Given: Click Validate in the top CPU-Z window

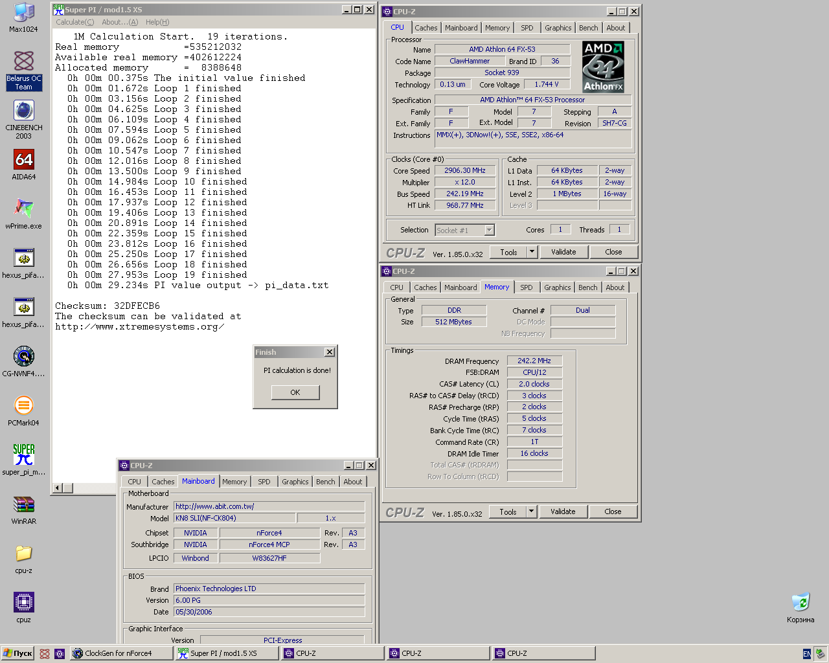Looking at the screenshot, I should tap(563, 252).
